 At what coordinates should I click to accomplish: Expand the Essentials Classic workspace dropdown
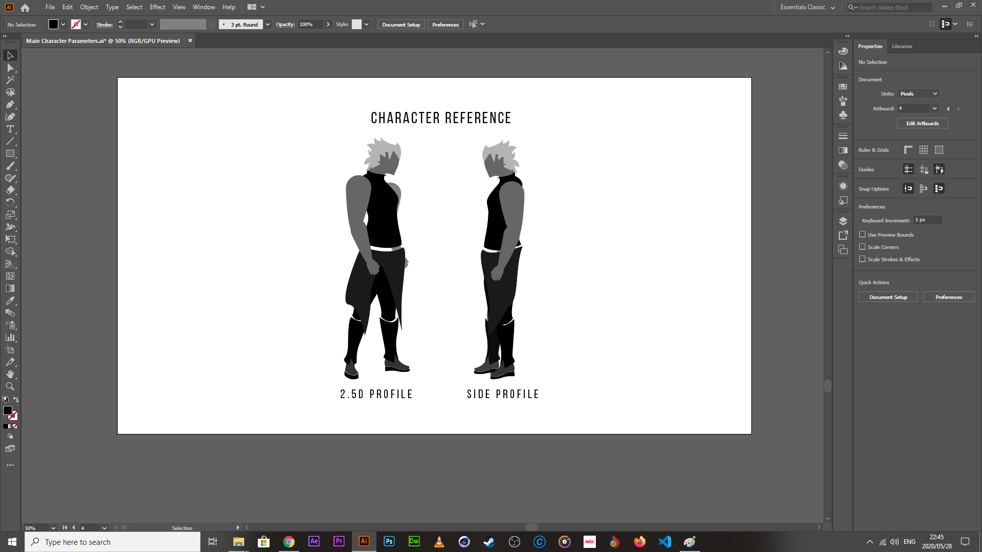(x=808, y=7)
